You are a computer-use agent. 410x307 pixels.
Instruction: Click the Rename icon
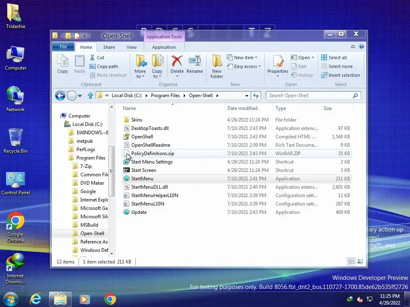195,64
